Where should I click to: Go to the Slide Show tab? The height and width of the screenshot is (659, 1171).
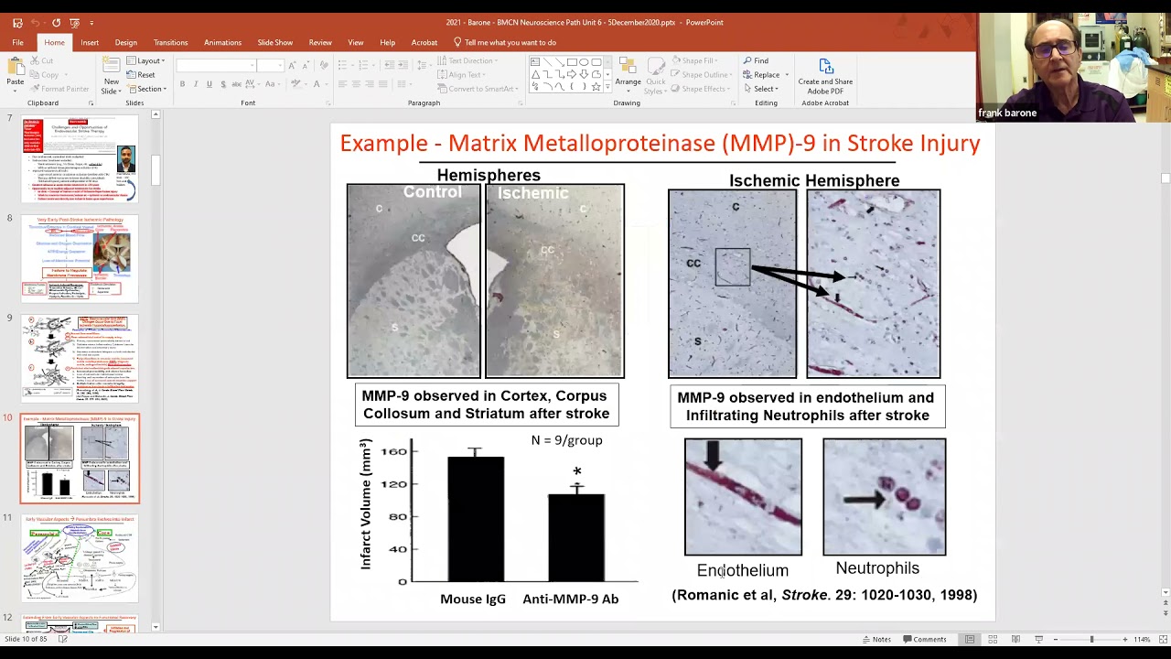coord(274,42)
